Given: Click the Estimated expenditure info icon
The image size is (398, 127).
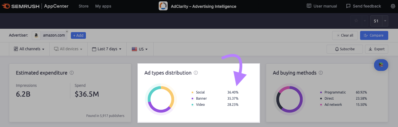Looking at the screenshot, I should point(72,73).
